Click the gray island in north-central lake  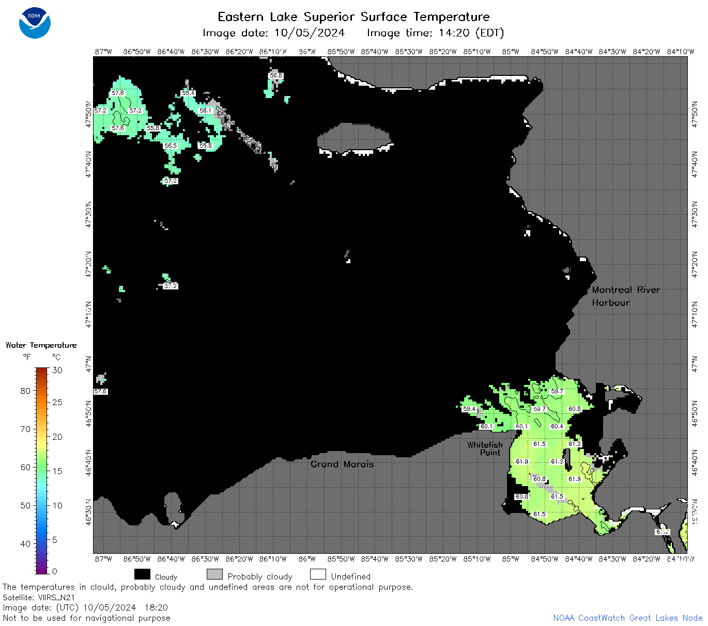click(354, 137)
